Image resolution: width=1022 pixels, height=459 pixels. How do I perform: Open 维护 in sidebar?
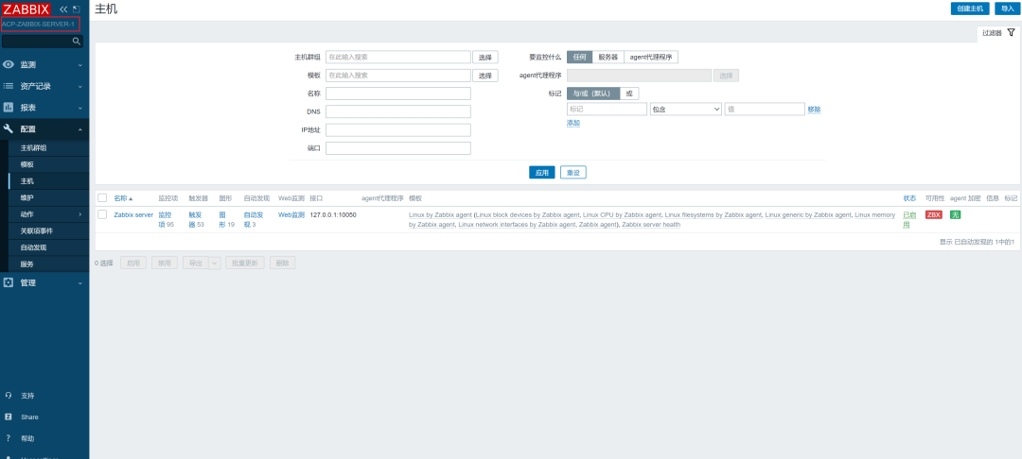26,197
